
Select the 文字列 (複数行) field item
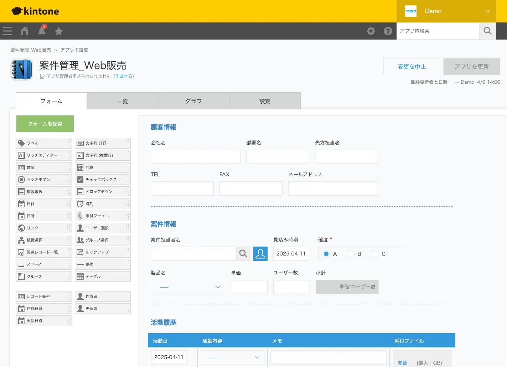[103, 155]
